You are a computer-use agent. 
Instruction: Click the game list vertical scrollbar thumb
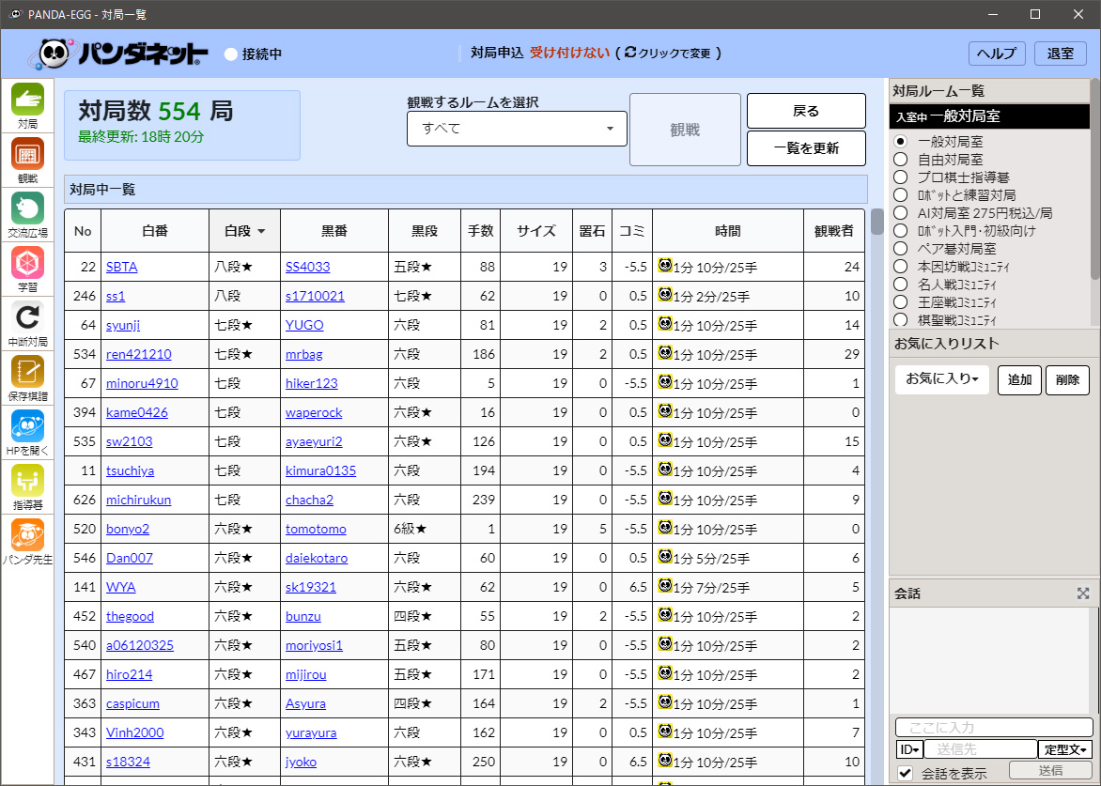(x=877, y=221)
